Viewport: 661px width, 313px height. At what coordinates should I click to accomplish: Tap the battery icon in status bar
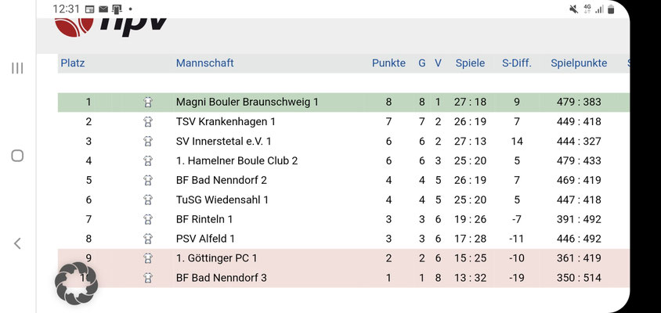tap(611, 9)
